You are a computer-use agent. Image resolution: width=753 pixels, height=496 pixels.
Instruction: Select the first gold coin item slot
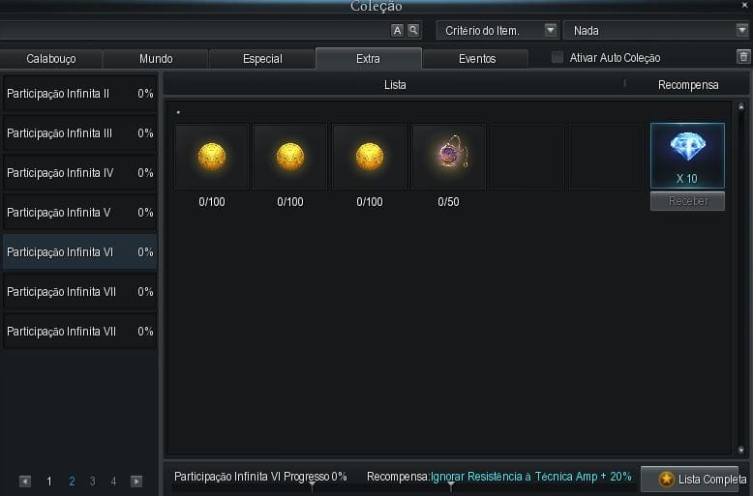(x=211, y=157)
